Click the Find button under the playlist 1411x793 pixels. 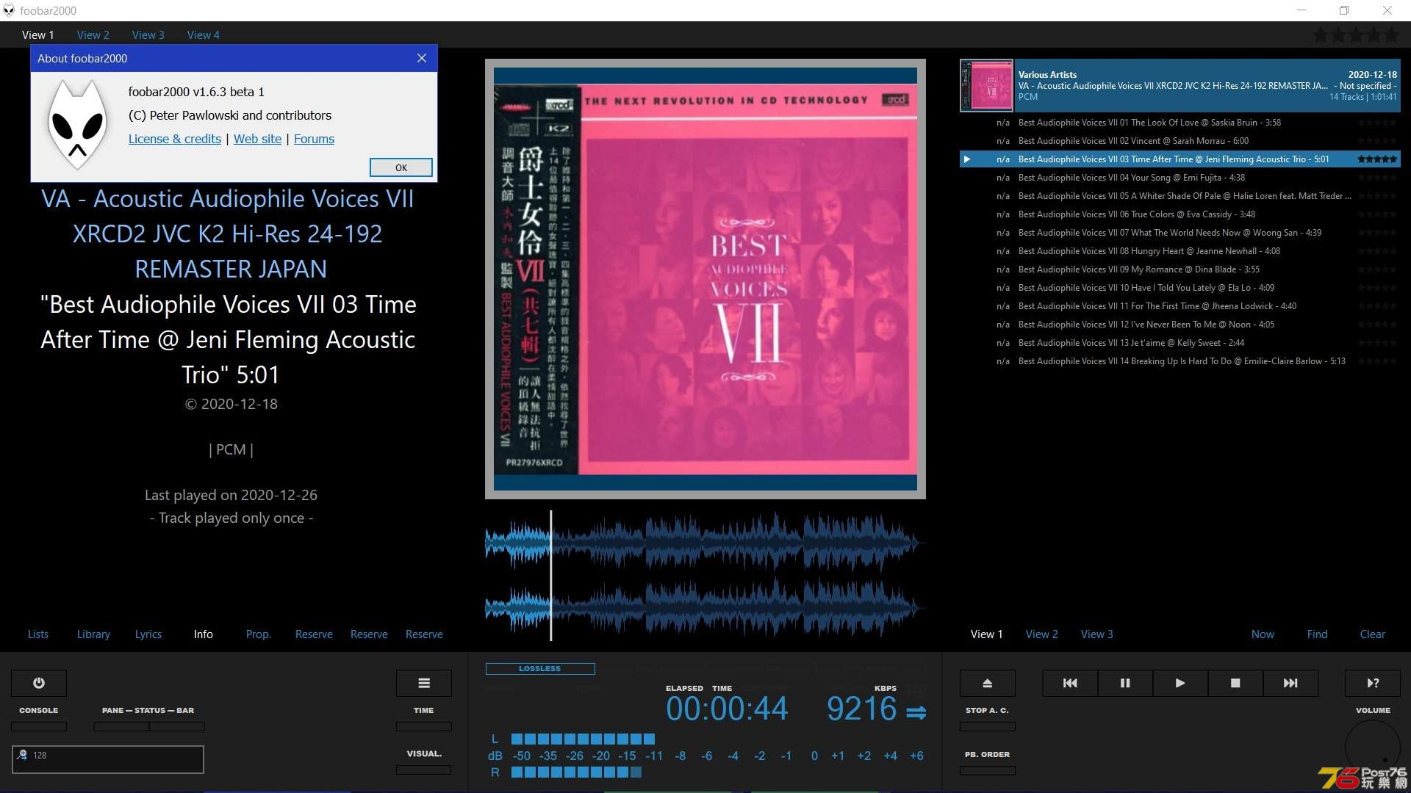coord(1318,634)
